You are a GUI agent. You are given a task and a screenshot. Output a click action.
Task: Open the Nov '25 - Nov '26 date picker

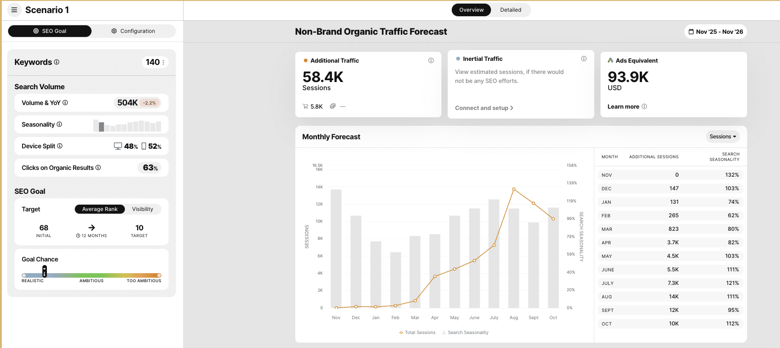(x=716, y=32)
